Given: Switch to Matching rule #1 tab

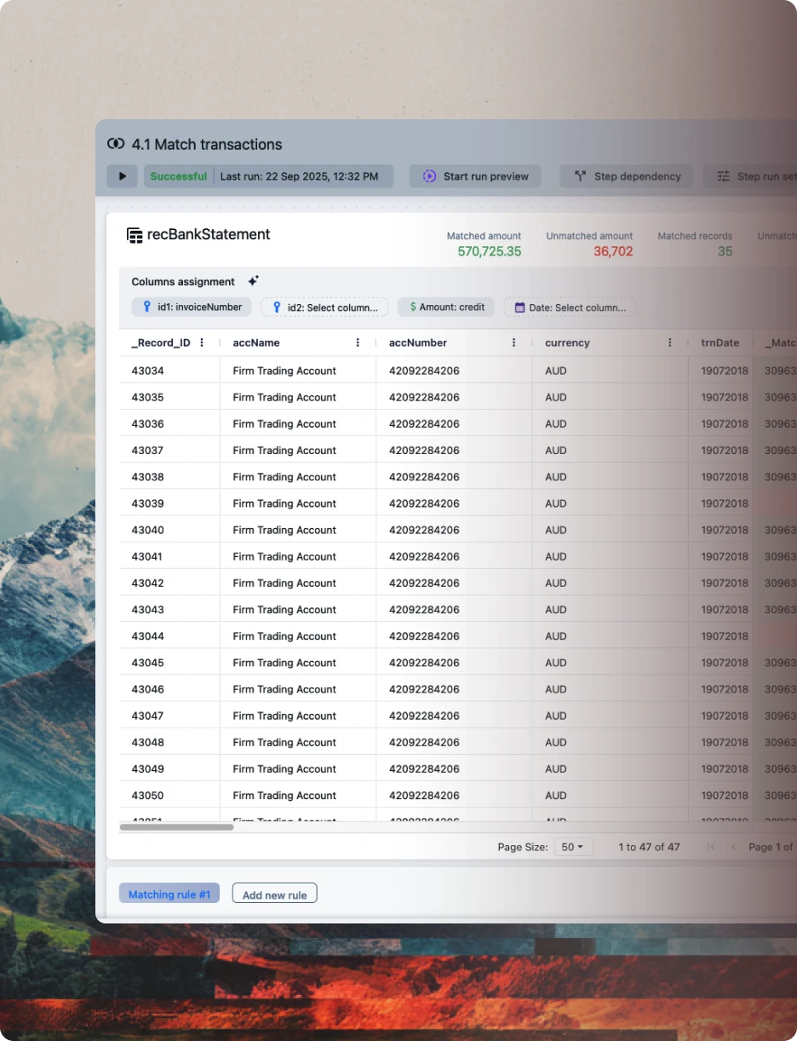Looking at the screenshot, I should coord(169,894).
